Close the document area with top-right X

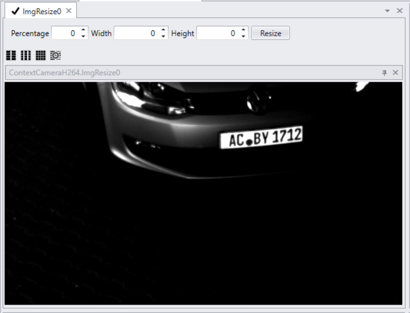point(400,10)
